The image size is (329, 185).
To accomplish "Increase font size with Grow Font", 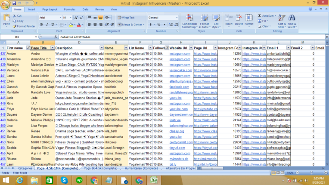I will pos(76,18).
